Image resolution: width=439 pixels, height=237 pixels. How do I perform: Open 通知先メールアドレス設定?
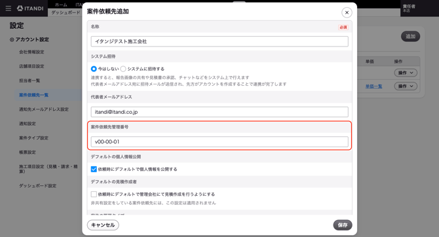[44, 109]
